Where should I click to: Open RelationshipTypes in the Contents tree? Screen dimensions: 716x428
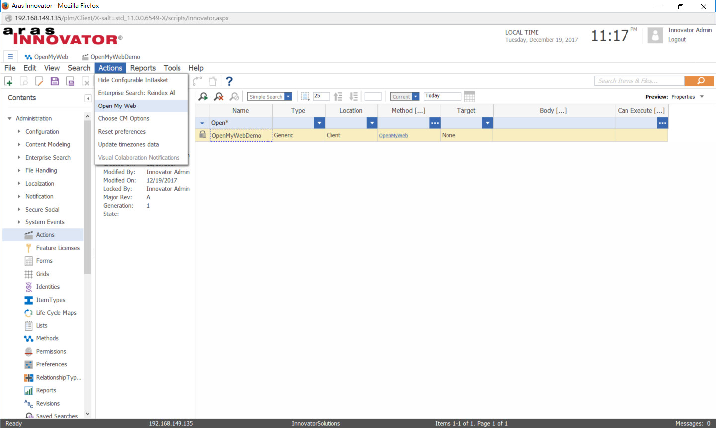click(x=59, y=377)
